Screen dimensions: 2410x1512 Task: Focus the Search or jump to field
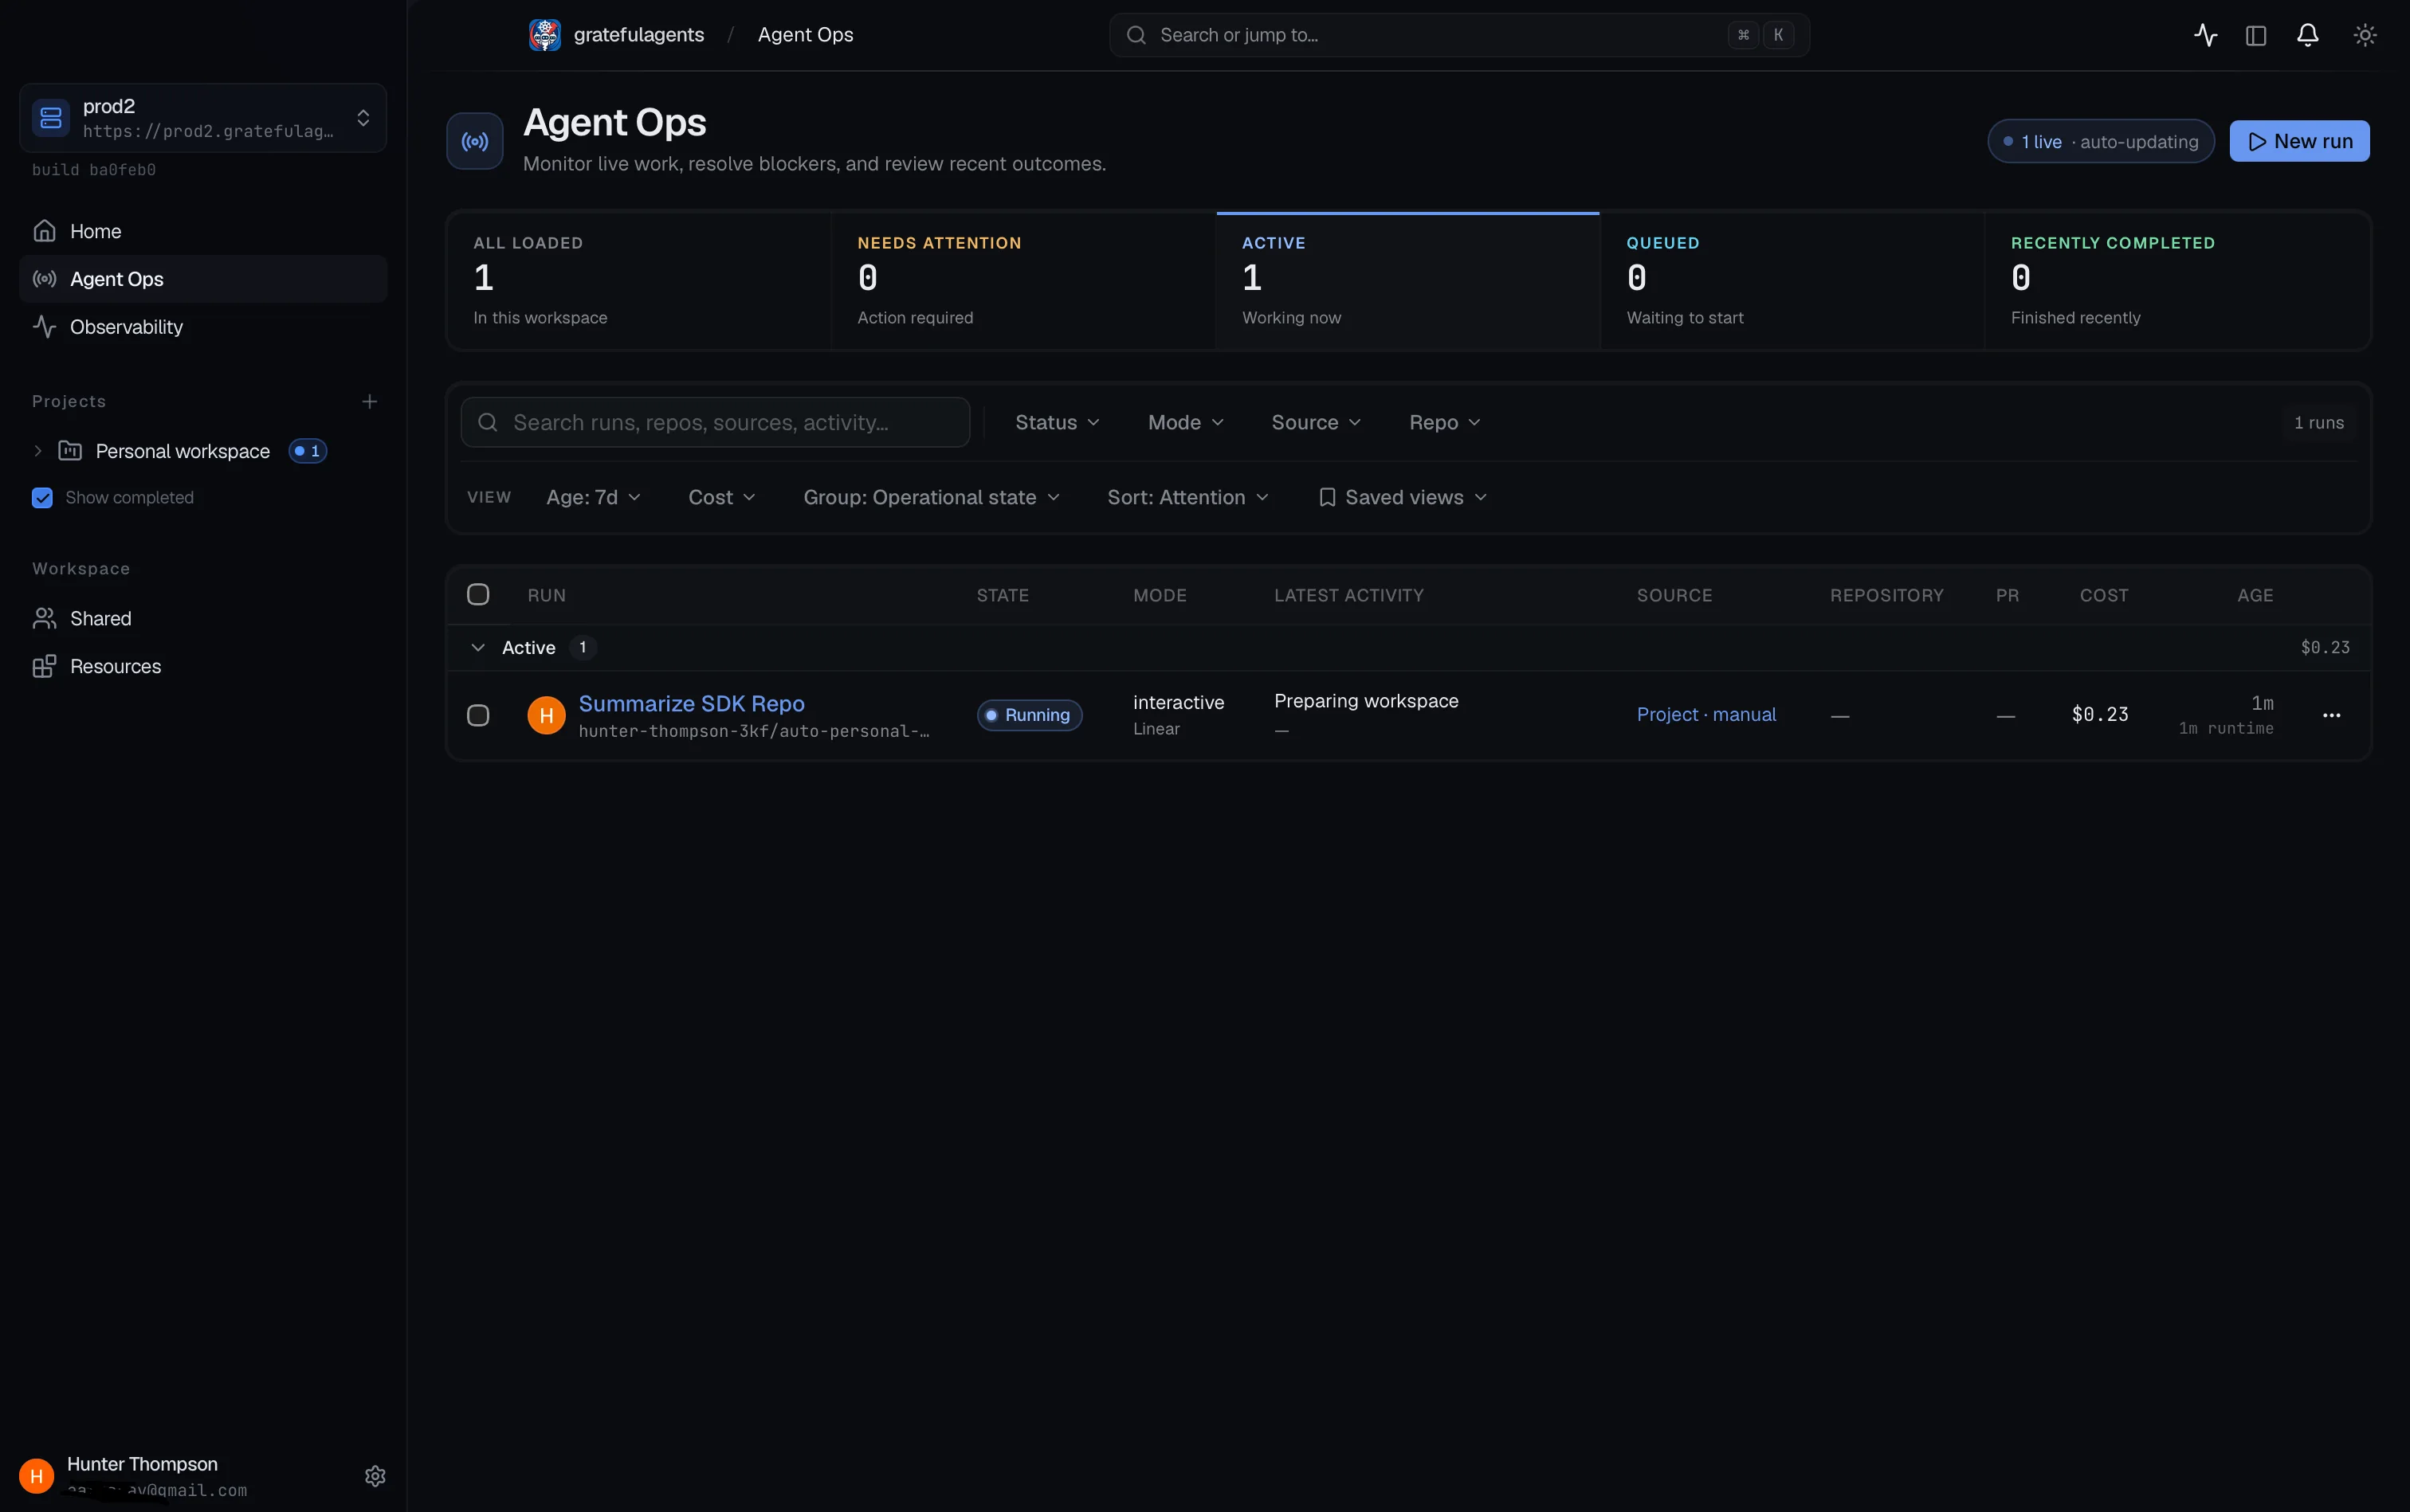1458,35
